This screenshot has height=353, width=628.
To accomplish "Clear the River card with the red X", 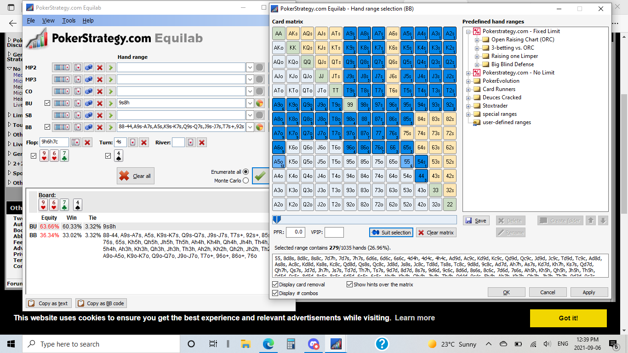I will [x=201, y=142].
